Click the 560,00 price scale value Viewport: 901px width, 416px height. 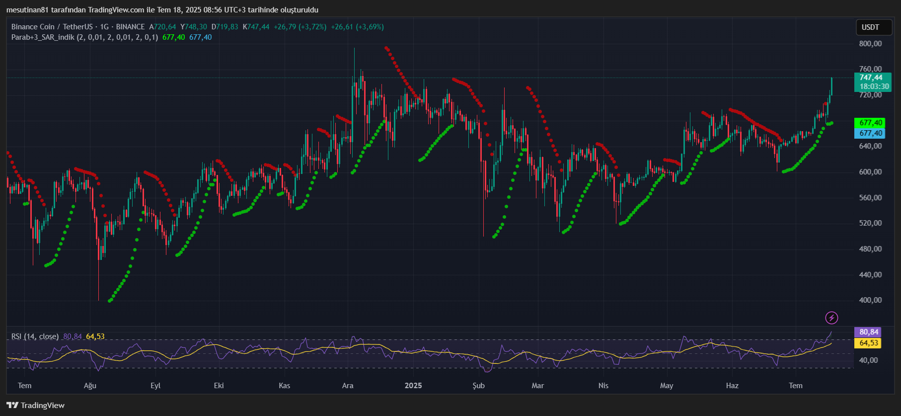click(x=870, y=198)
